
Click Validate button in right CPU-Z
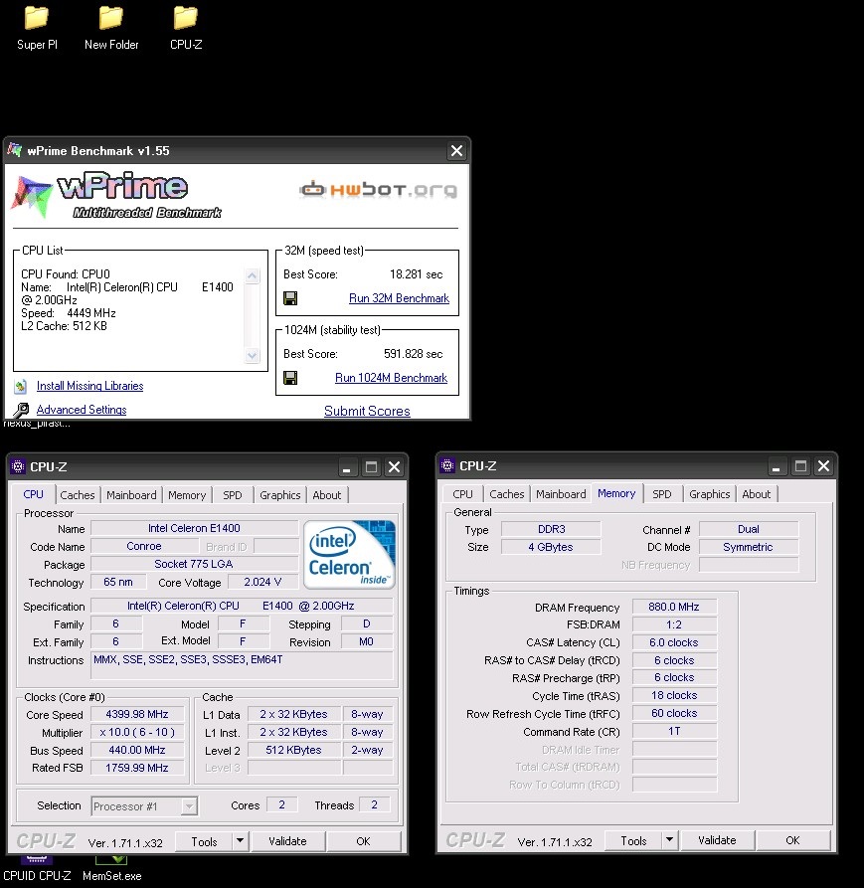(x=718, y=840)
